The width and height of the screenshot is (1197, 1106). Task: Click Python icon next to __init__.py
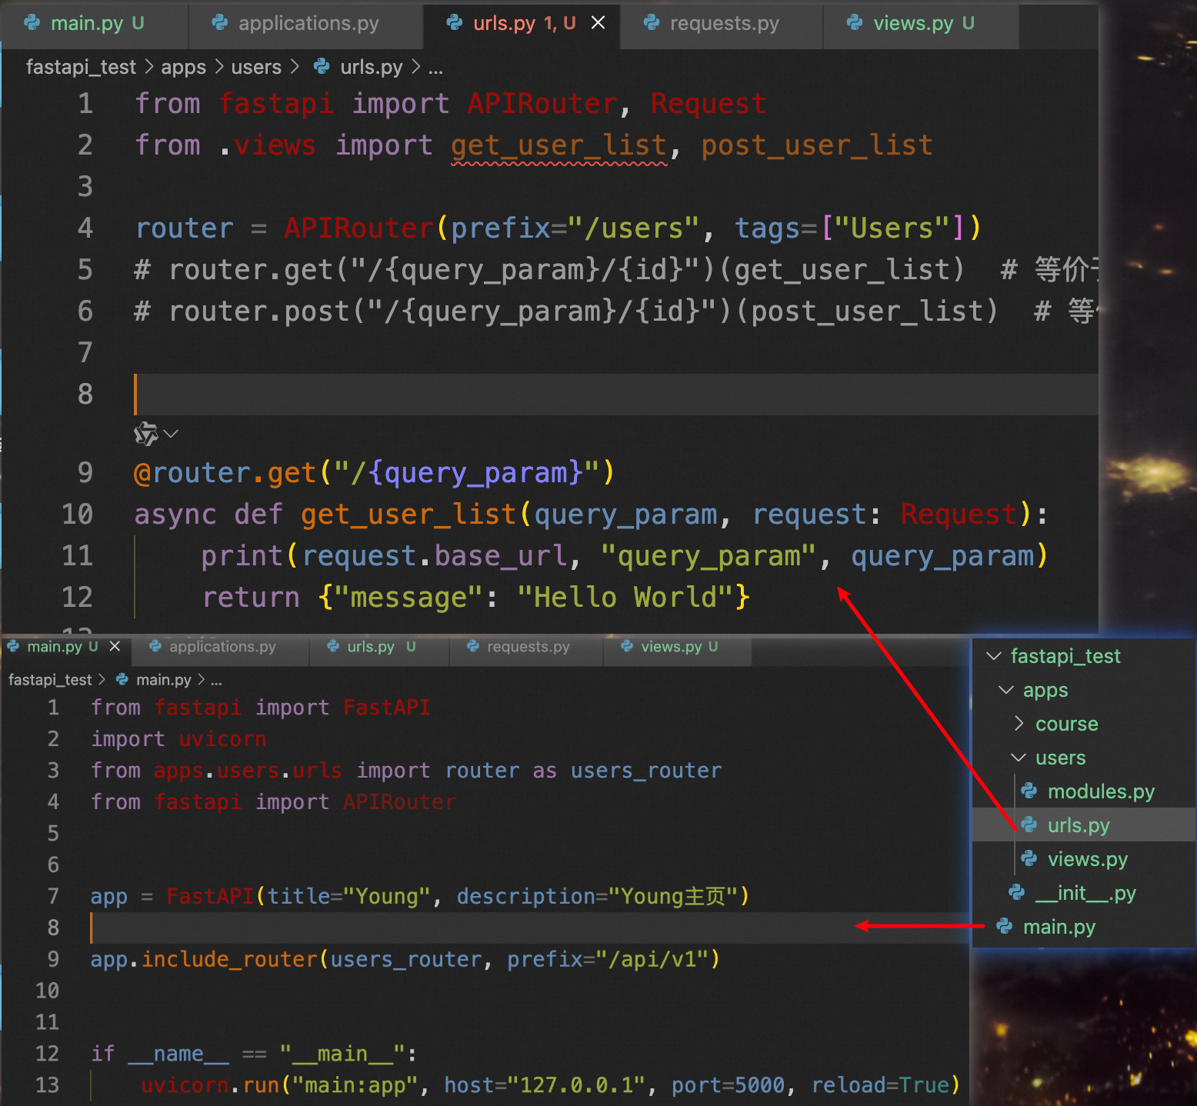1017,892
